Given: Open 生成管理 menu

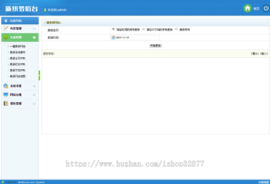Looking at the screenshot, I should (20, 38).
